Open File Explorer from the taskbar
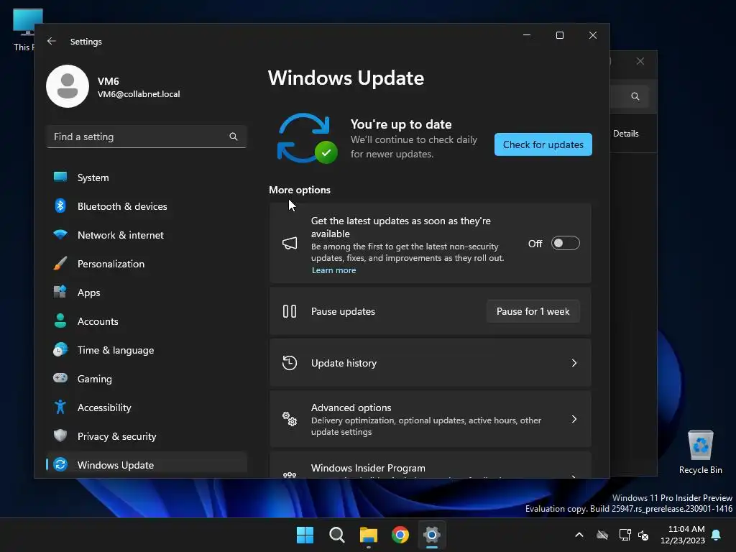The height and width of the screenshot is (552, 736). tap(369, 535)
